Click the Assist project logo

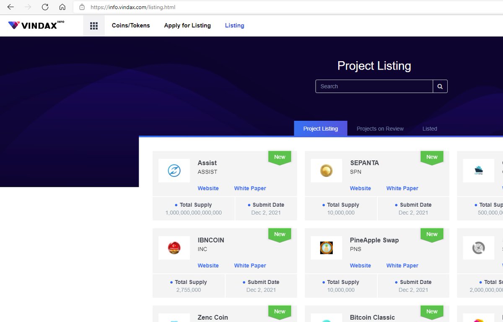(174, 171)
